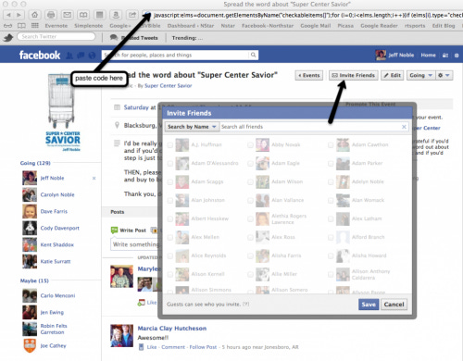Check the box next to Adam Cawthon

[x=331, y=145]
